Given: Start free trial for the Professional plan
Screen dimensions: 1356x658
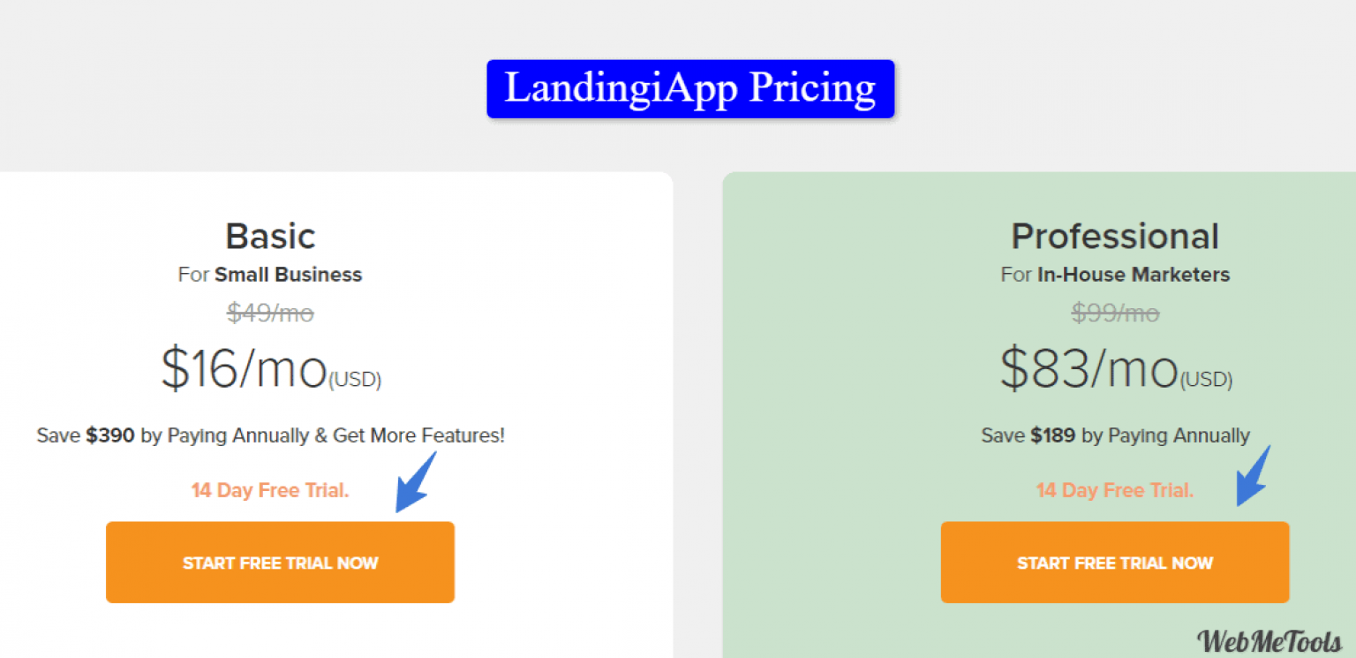Looking at the screenshot, I should click(1115, 562).
